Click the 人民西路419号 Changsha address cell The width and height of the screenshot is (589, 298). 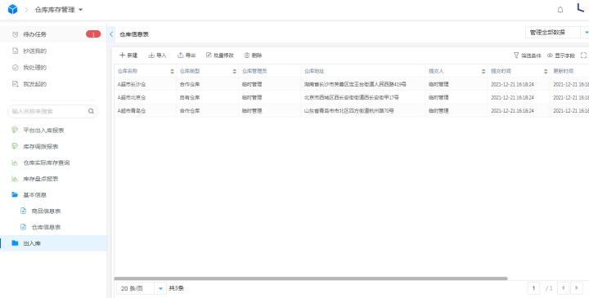coord(355,84)
